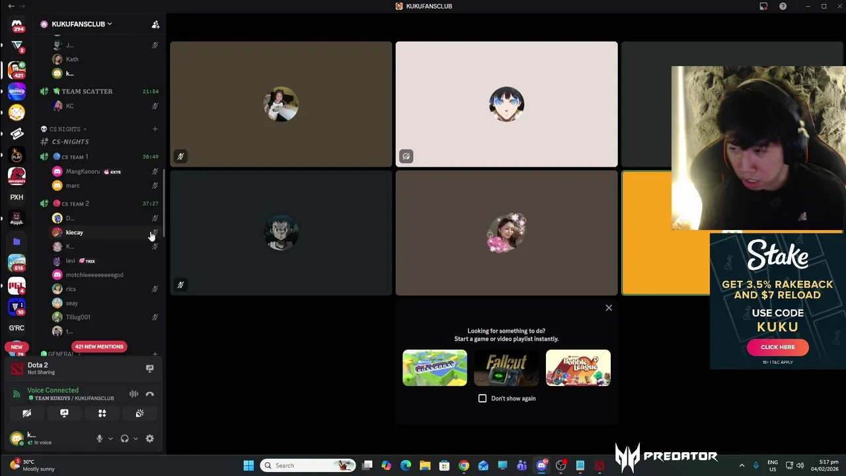Viewport: 846px width, 476px height.
Task: Open the #CS-NIGHTS text channel
Action: pos(70,141)
